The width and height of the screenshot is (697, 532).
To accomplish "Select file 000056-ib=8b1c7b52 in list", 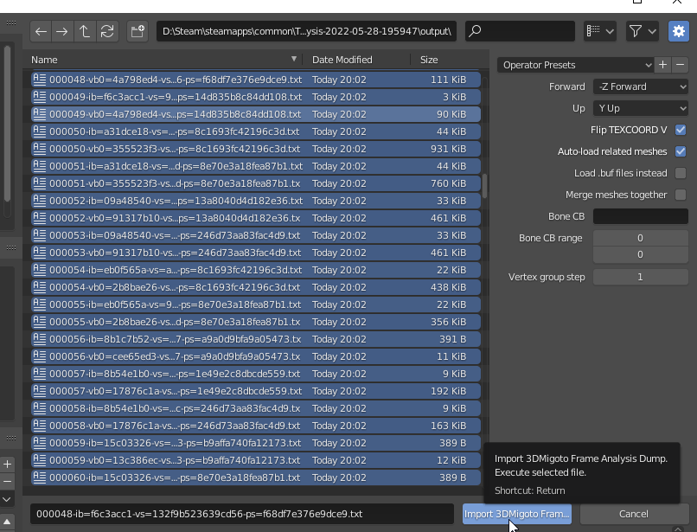I will click(x=256, y=339).
